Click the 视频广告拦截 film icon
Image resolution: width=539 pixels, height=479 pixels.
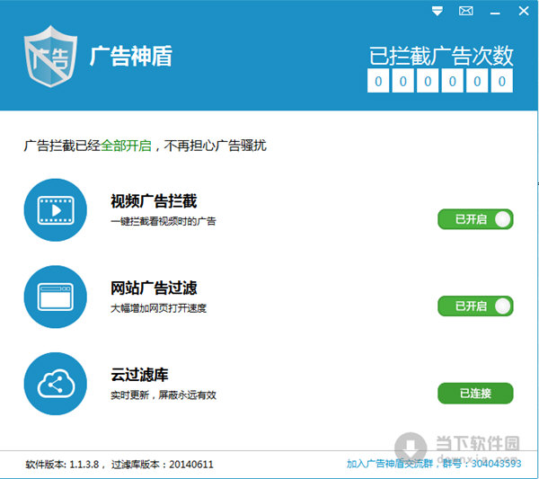pos(56,209)
